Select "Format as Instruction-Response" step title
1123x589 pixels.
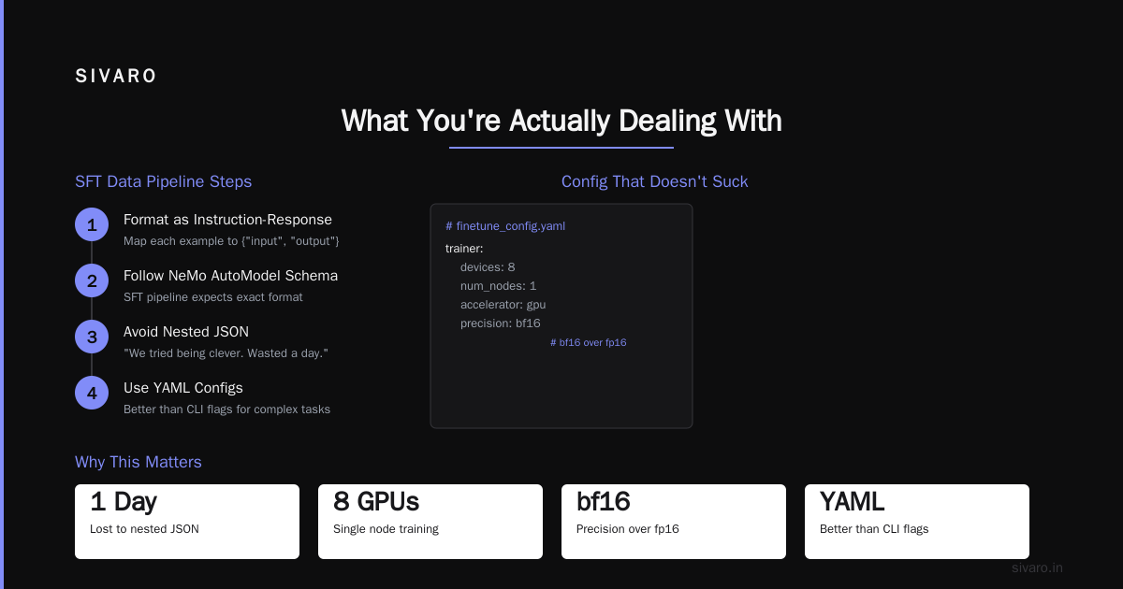pyautogui.click(x=227, y=220)
